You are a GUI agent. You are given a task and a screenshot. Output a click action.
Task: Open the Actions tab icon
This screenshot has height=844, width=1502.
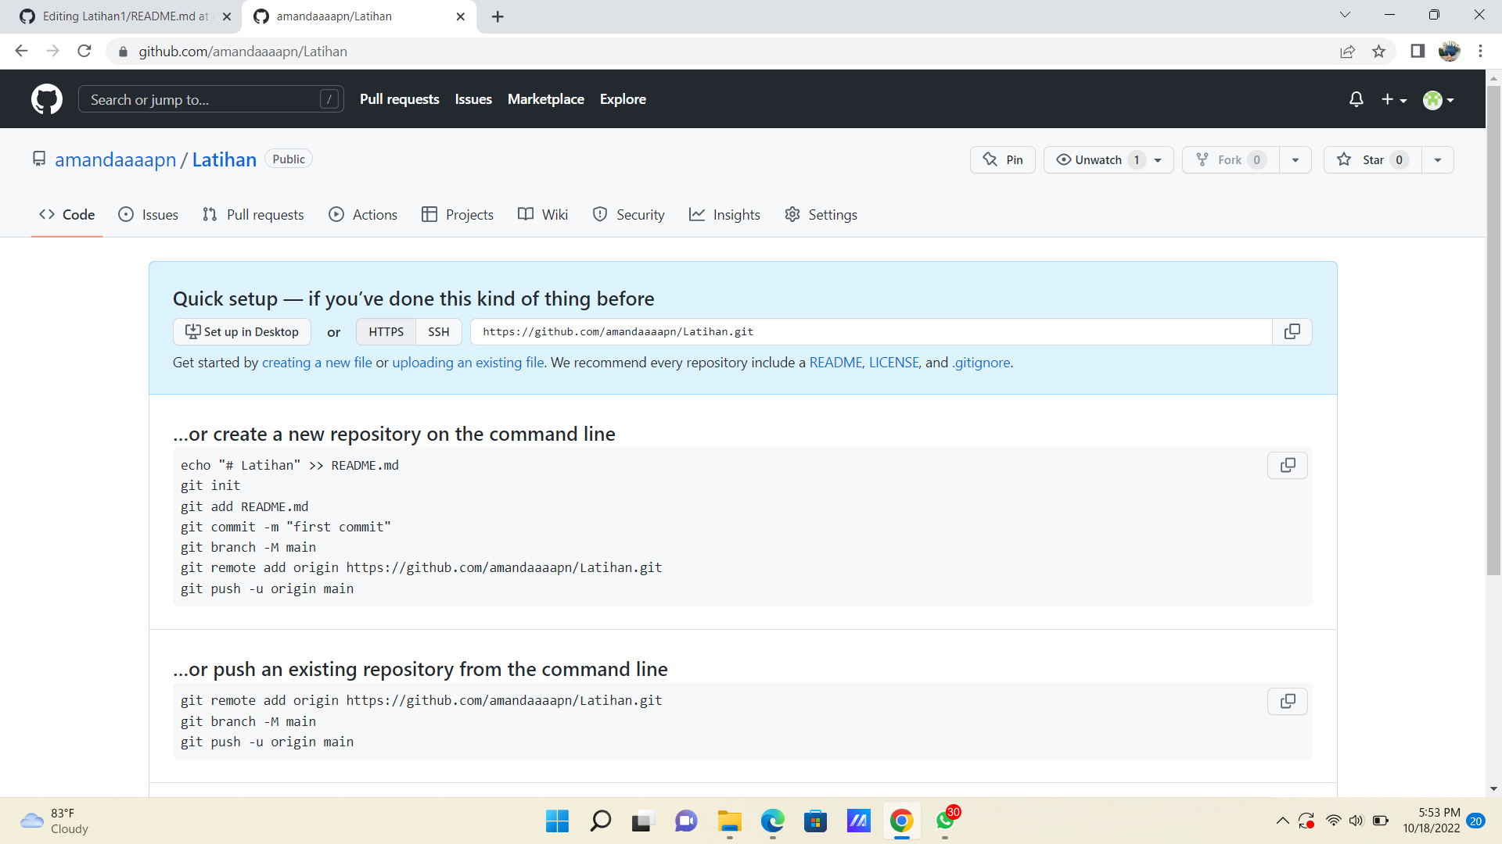coord(336,214)
